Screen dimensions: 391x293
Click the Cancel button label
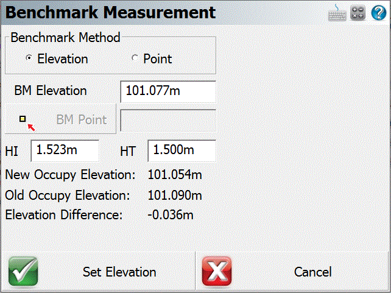(312, 272)
